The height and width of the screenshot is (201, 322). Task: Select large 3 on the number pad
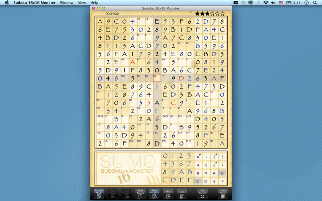[189, 156]
